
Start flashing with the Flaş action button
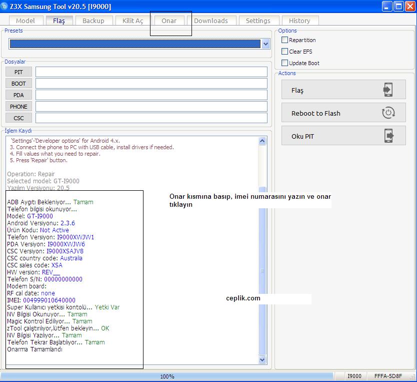343,90
